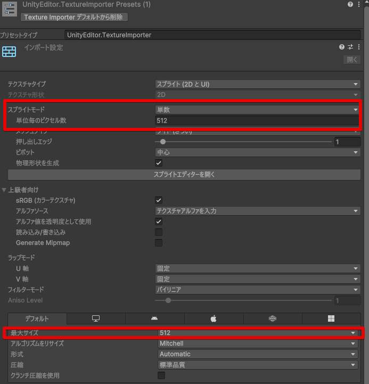
Task: Open the アルゴリズムをリサイズ Mitchell dropdown
Action: coord(258,344)
